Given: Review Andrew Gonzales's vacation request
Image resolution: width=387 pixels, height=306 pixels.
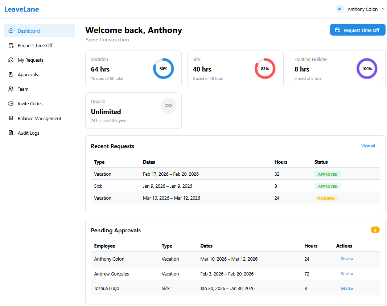Looking at the screenshot, I should point(347,274).
